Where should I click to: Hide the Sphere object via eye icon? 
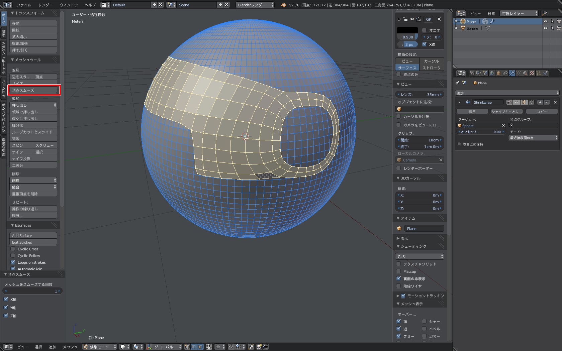546,28
